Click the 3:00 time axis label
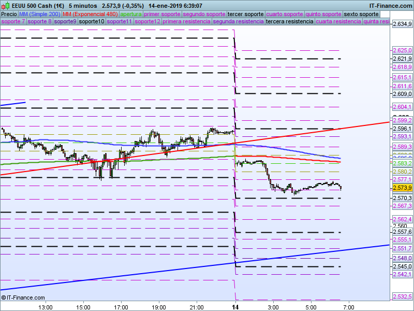The height and width of the screenshot is (311, 414). pos(273,307)
